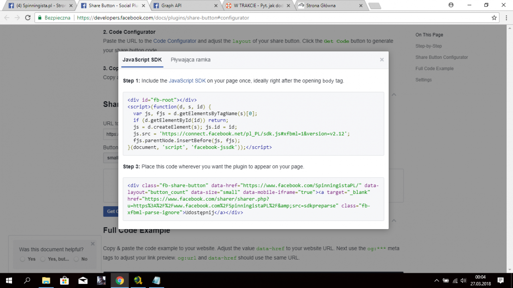
Task: Reload the current page
Action: pos(28,18)
